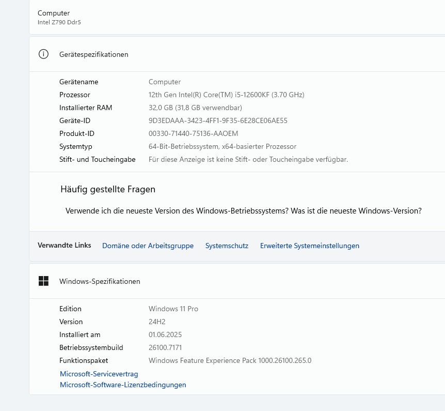Image resolution: width=445 pixels, height=411 pixels.
Task: Click the Häufig gestellte Fragen heading
Action: 108,189
